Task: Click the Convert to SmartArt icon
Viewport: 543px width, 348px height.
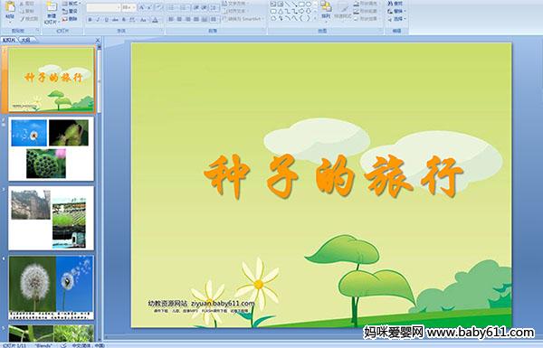Action: point(224,19)
